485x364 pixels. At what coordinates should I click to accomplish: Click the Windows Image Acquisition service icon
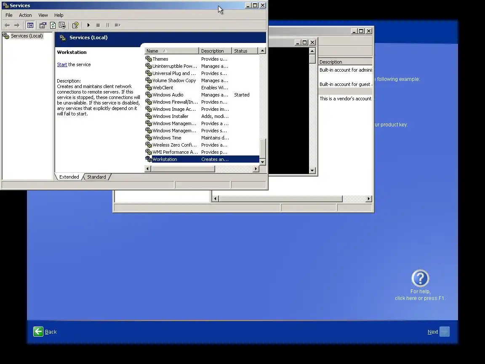pyautogui.click(x=149, y=109)
